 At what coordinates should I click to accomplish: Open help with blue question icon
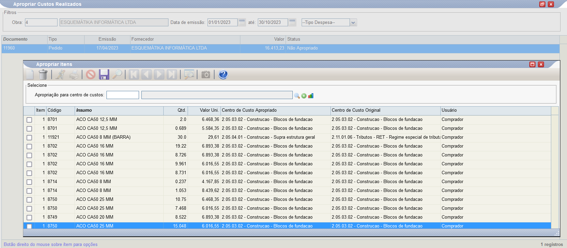tap(223, 74)
